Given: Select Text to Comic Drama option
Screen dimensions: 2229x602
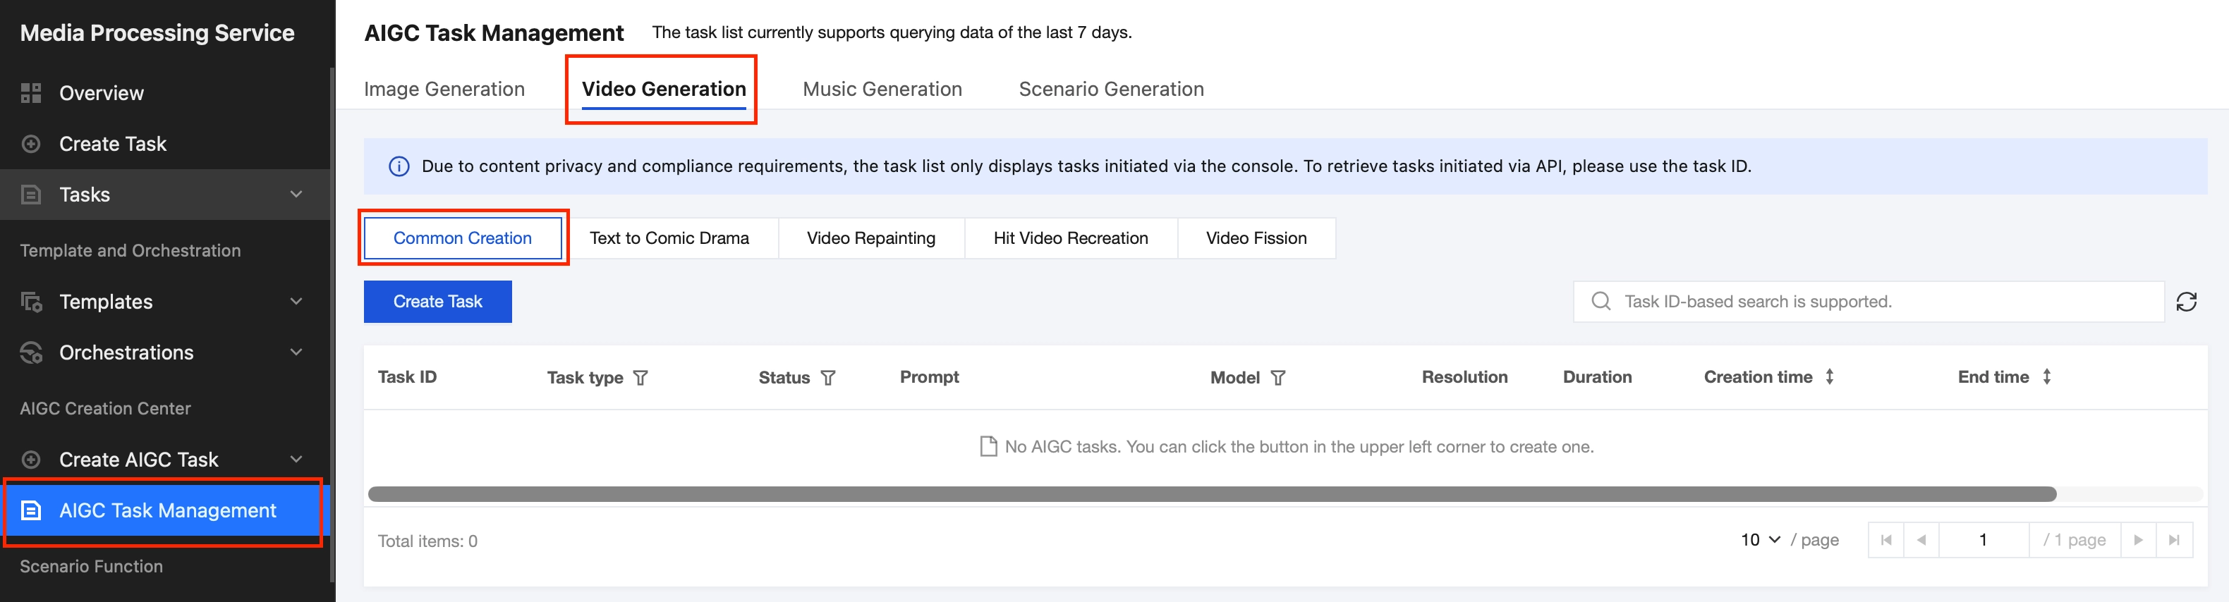Looking at the screenshot, I should click(669, 238).
